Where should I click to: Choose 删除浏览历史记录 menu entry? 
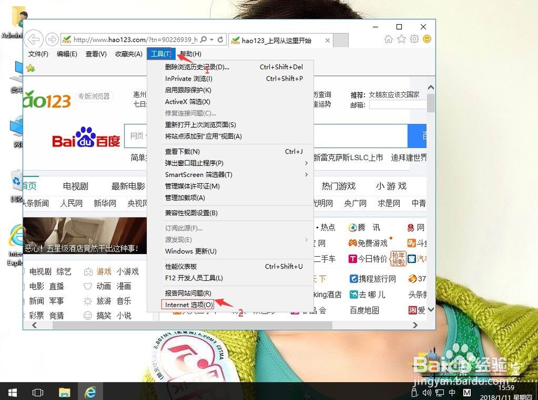pos(230,67)
